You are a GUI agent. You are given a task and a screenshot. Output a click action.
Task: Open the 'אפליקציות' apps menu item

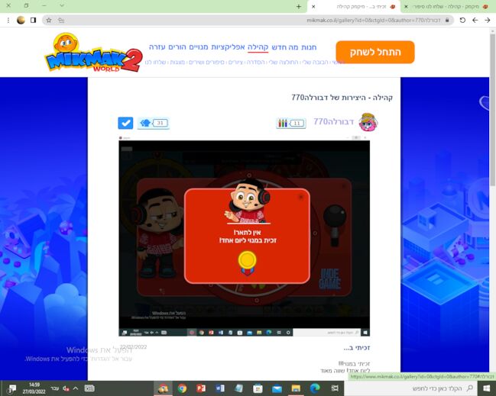(228, 47)
